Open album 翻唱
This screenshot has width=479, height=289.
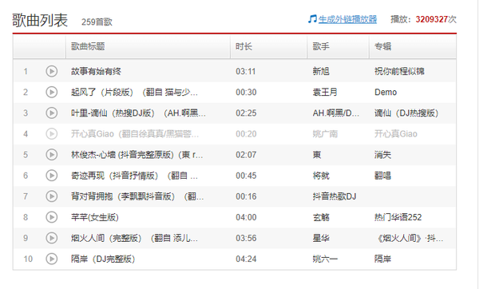(382, 176)
